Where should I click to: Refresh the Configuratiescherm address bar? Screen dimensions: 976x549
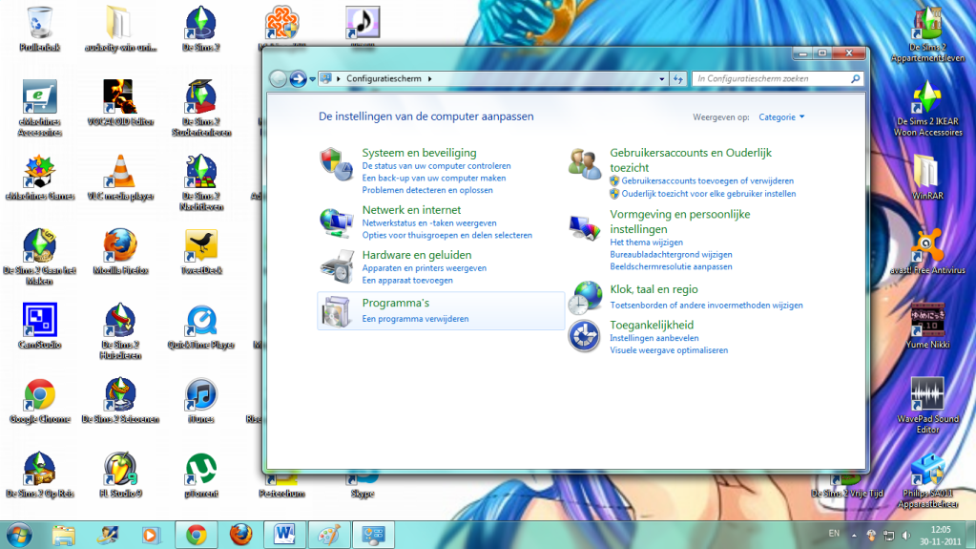[678, 79]
